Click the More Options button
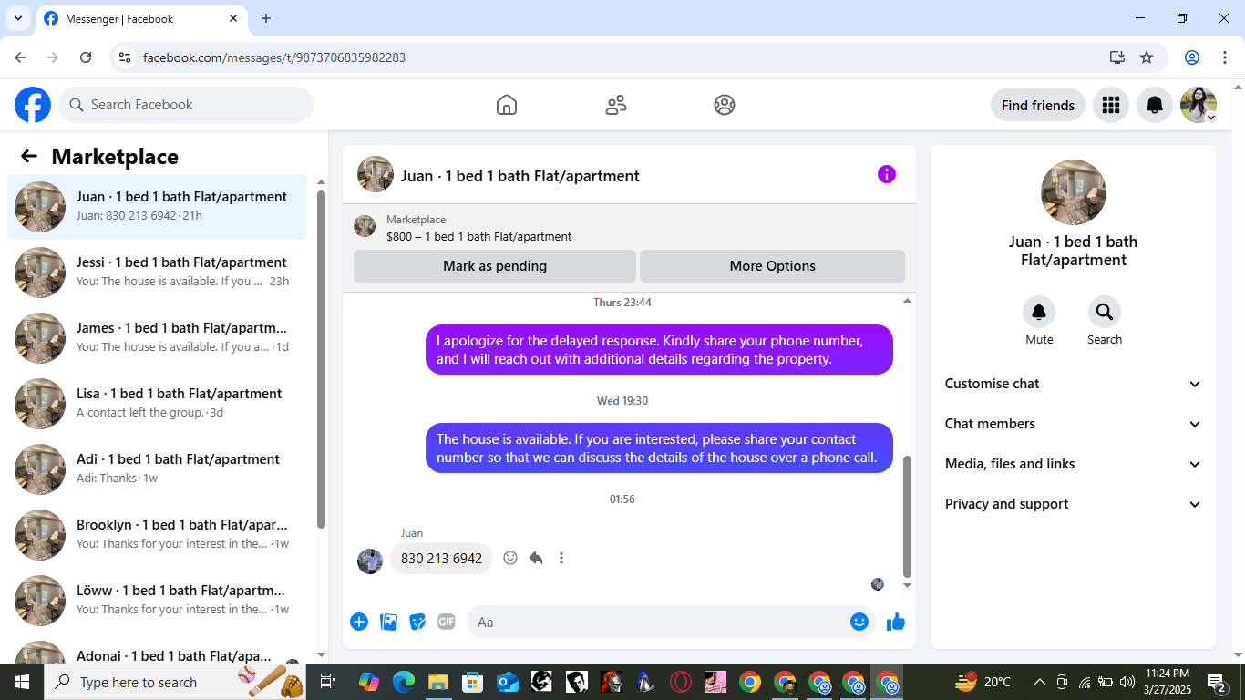This screenshot has width=1245, height=700. pyautogui.click(x=772, y=266)
